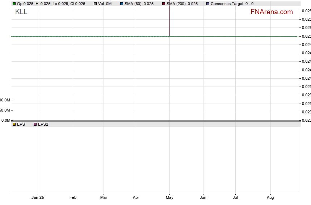Screen dimensions: 311x205
Task: Click the 'SMA (200): 0.025' legend text
Action: [182, 4]
